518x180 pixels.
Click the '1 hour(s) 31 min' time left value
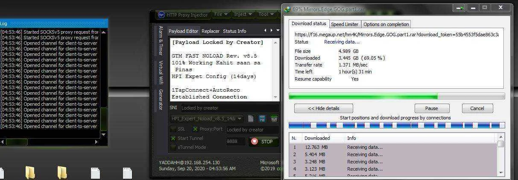click(355, 72)
